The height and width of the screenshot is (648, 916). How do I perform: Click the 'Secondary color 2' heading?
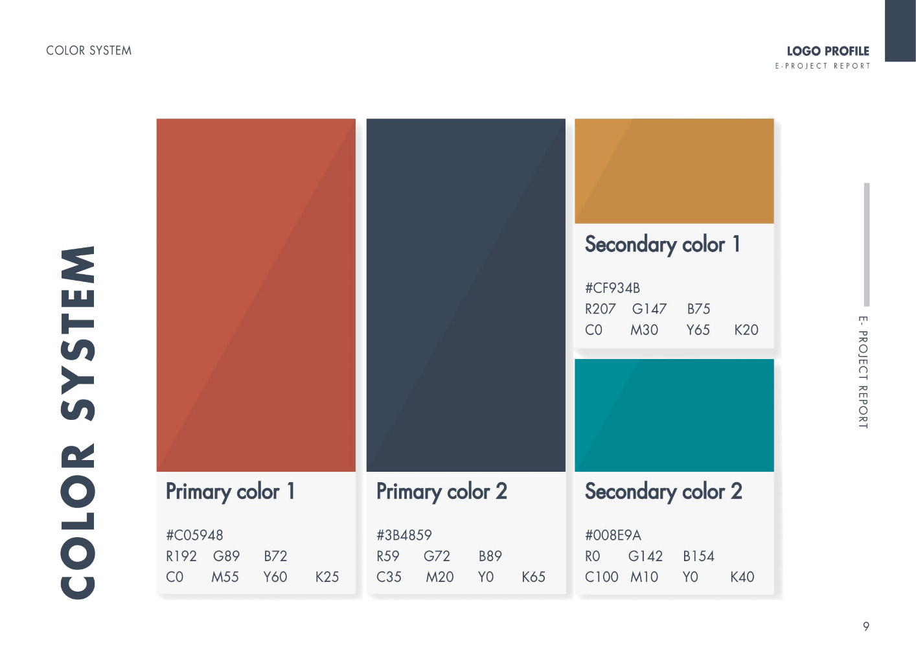[664, 492]
